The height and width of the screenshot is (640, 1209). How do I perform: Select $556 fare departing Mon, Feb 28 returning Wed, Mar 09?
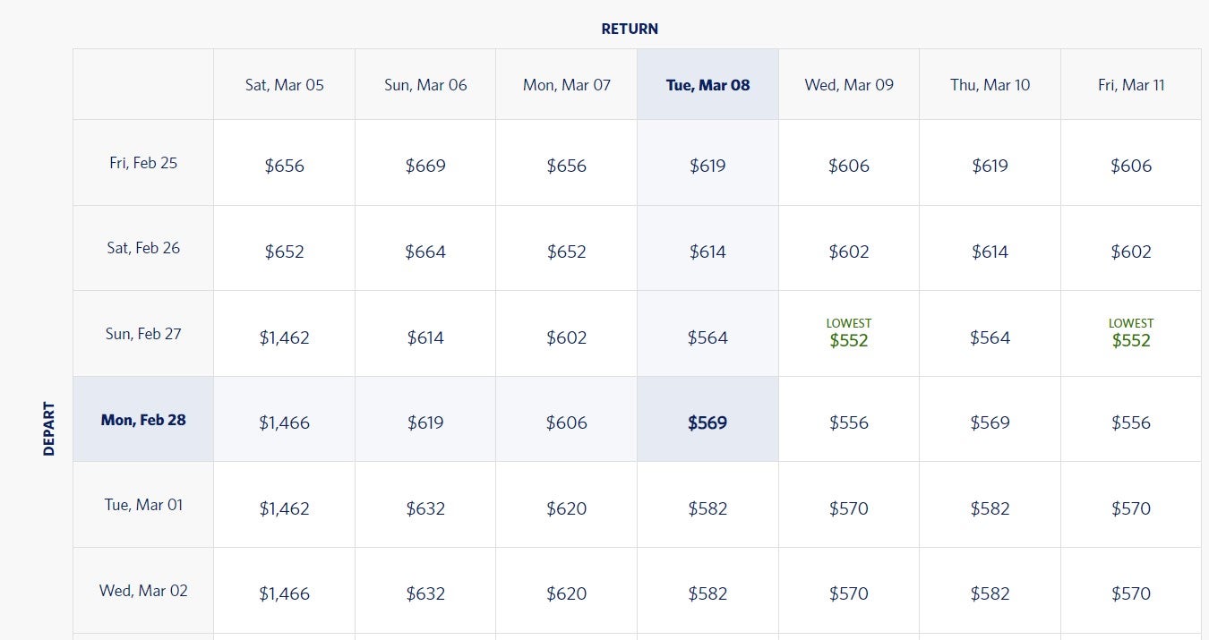tap(849, 419)
